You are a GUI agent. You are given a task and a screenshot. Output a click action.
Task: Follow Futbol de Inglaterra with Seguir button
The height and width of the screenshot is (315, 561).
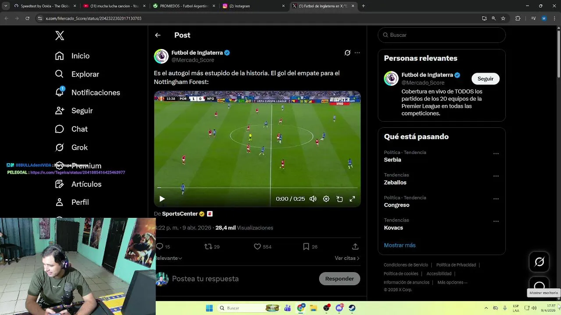(x=485, y=79)
